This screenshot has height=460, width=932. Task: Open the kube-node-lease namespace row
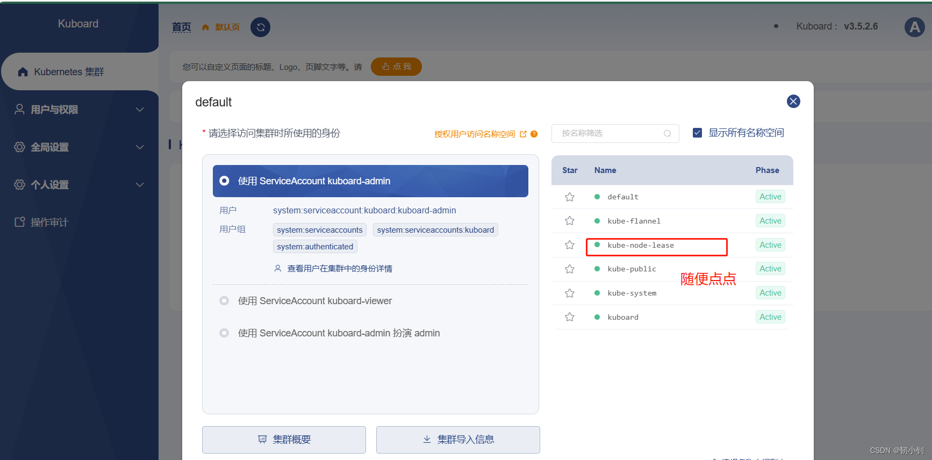click(x=672, y=245)
